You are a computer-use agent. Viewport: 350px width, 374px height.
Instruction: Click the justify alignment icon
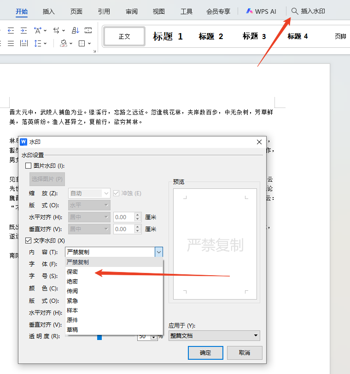pos(11,43)
